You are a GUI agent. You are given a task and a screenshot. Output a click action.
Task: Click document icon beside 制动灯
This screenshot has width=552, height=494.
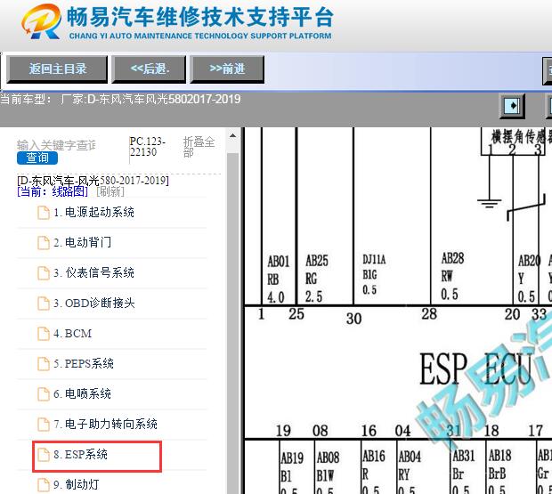point(44,485)
